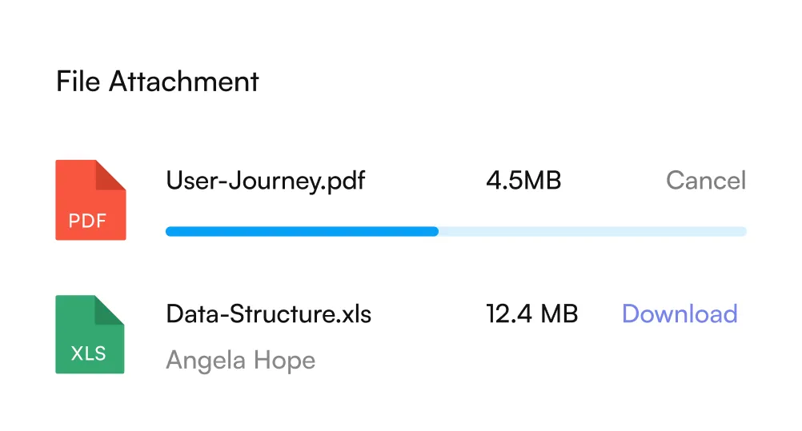Click the 12.4 MB file size label
Screen dimensions: 802x431
tap(531, 313)
